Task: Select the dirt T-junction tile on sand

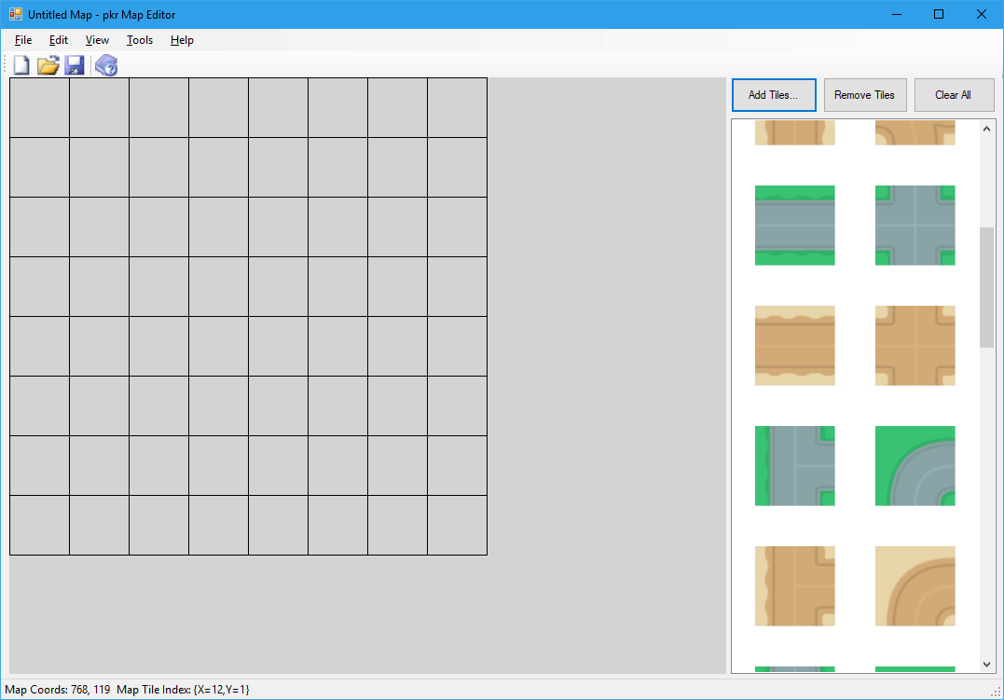Action: (794, 586)
